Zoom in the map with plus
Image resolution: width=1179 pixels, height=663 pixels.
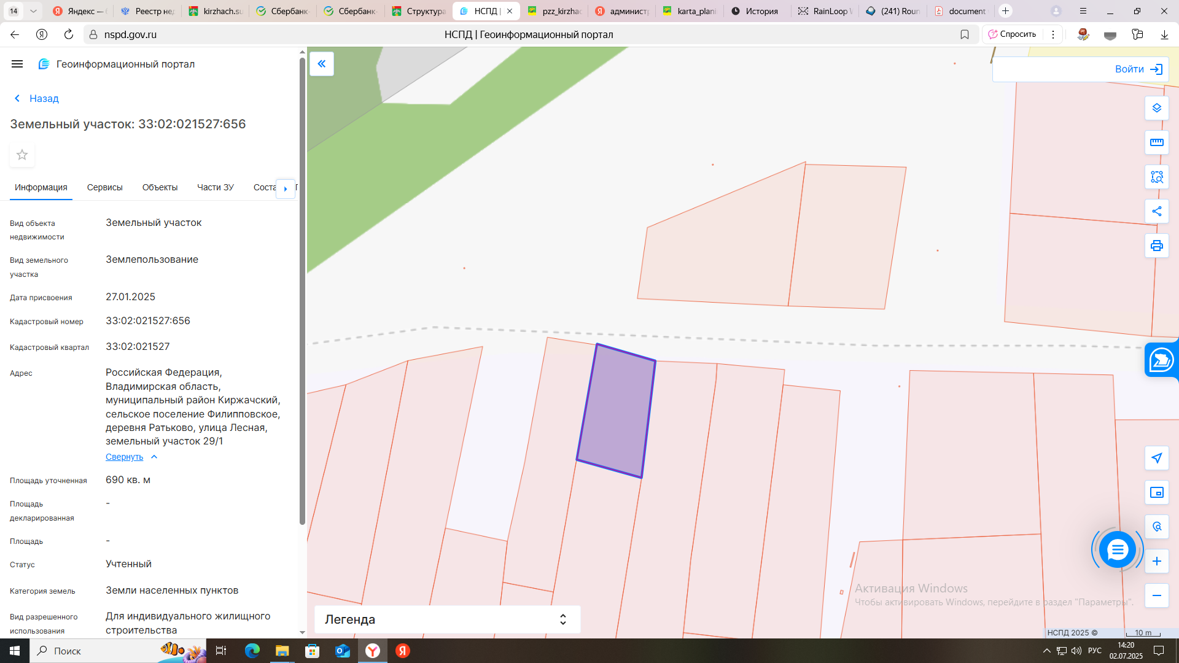1156,561
